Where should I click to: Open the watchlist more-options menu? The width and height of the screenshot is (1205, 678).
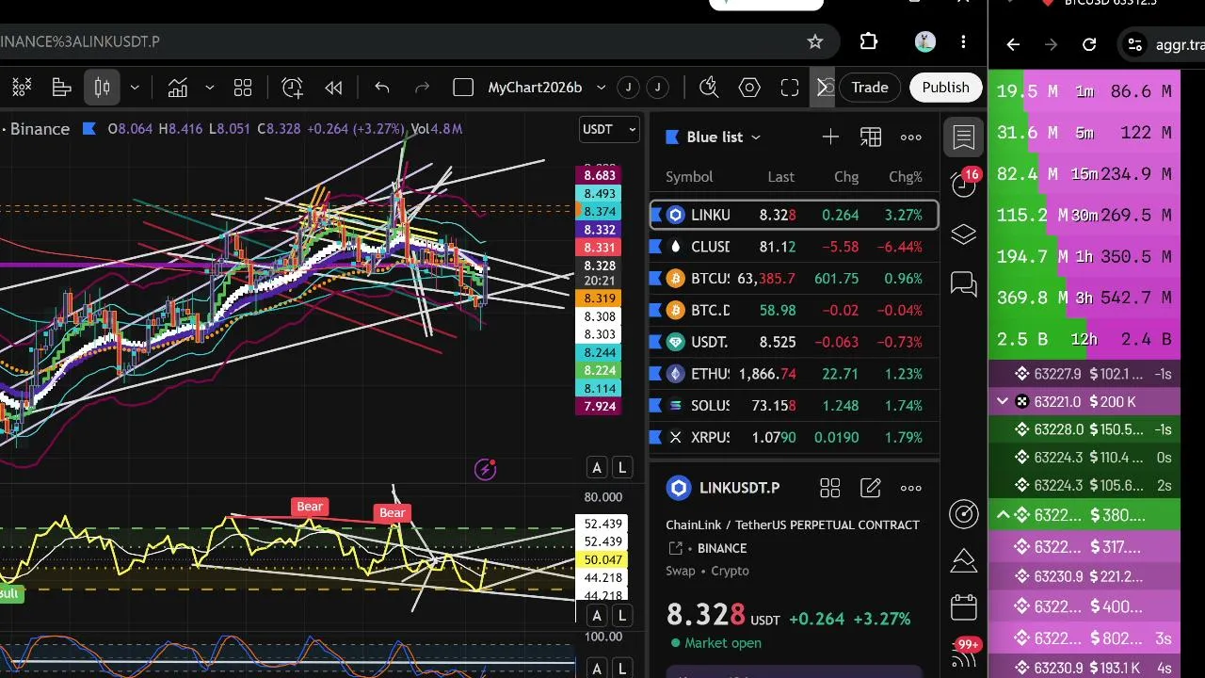pos(911,137)
